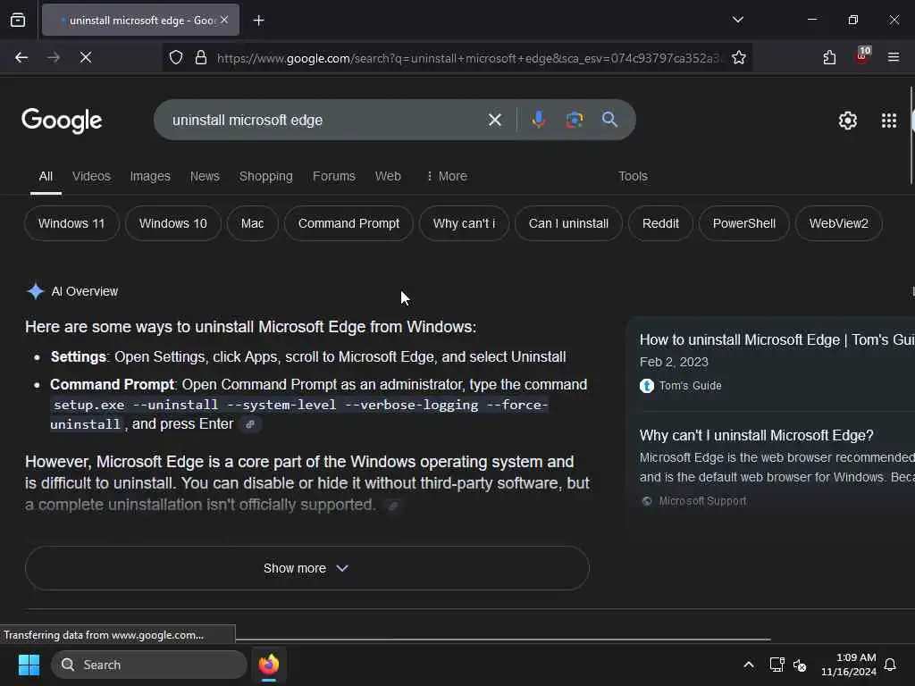Open muted volume tray icon
This screenshot has width=915, height=686.
[800, 665]
